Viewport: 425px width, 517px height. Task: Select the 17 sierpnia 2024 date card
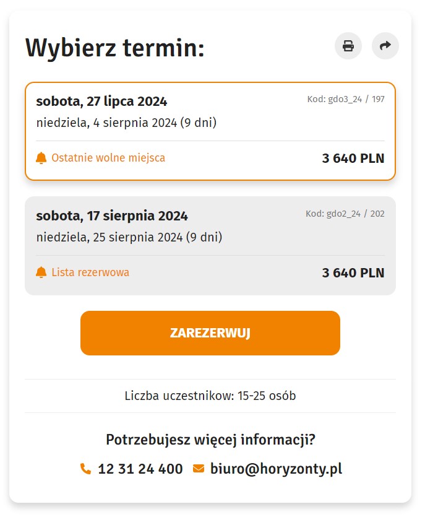(x=210, y=246)
